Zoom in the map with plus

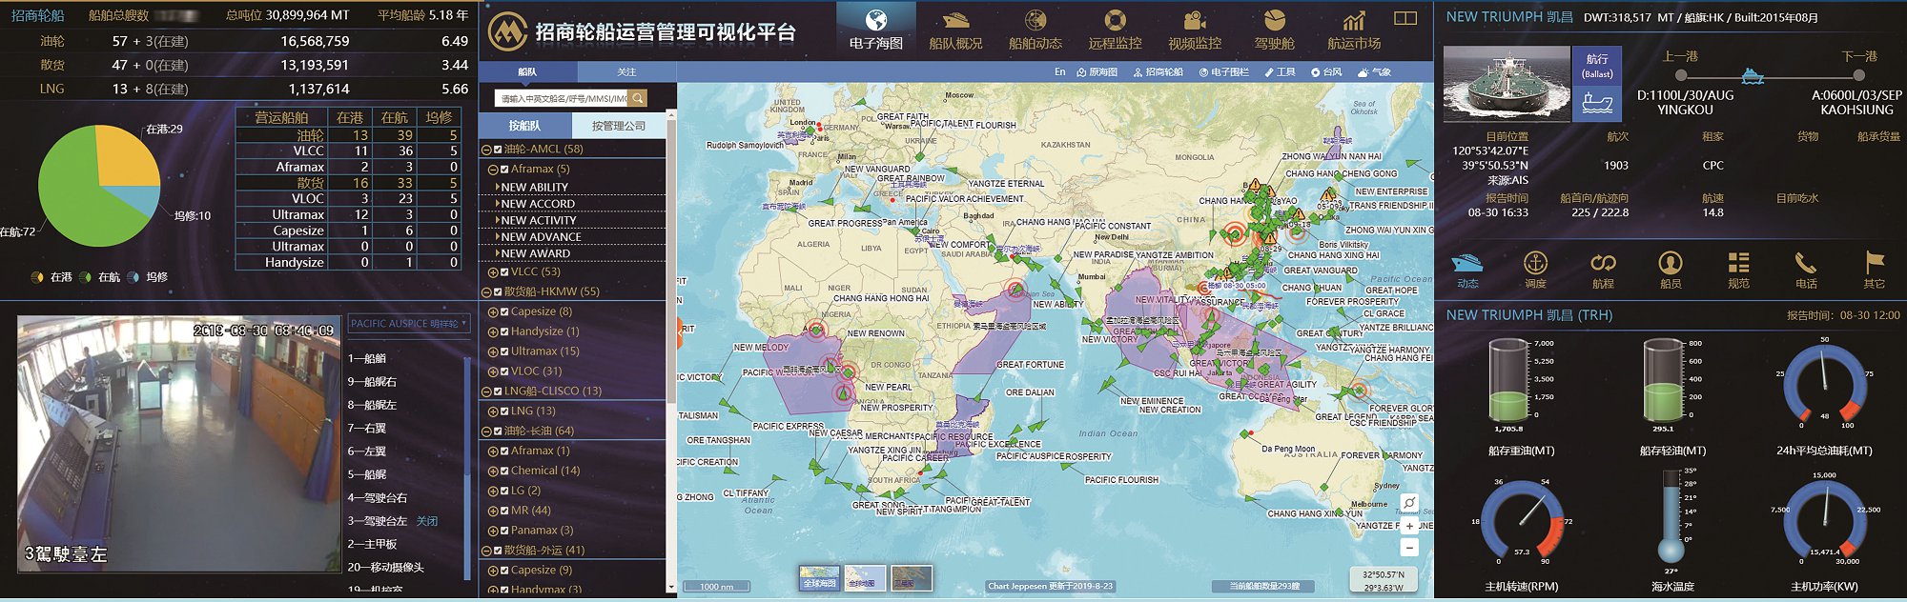pos(1409,526)
